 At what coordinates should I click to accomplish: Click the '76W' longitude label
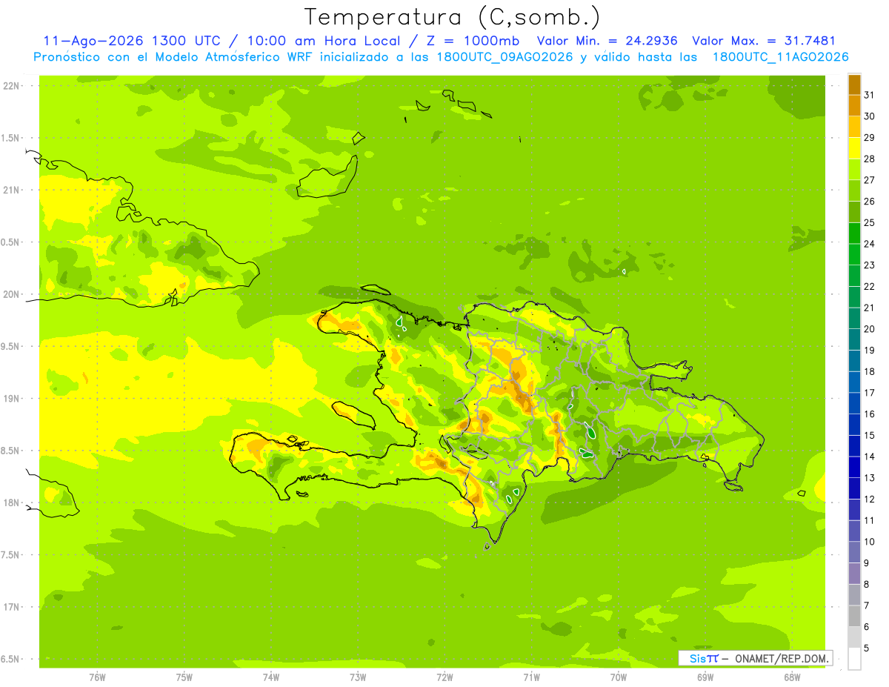[x=97, y=677]
